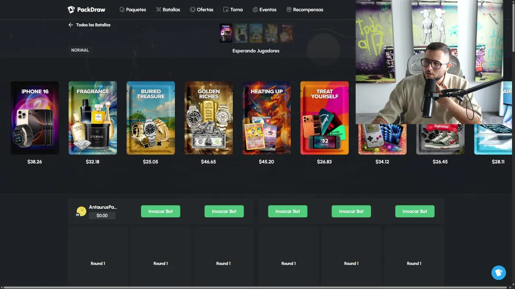
Task: Click Invocar Bot beside the AntaurusPa player
Action: pyautogui.click(x=161, y=212)
